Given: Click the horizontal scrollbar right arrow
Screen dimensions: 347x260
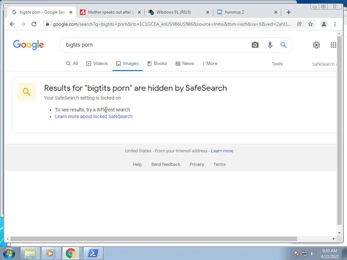Looking at the screenshot, I should tap(334, 239).
